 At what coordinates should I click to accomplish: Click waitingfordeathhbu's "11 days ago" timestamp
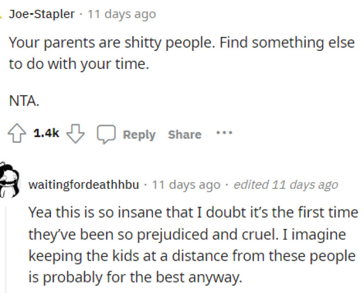click(186, 185)
